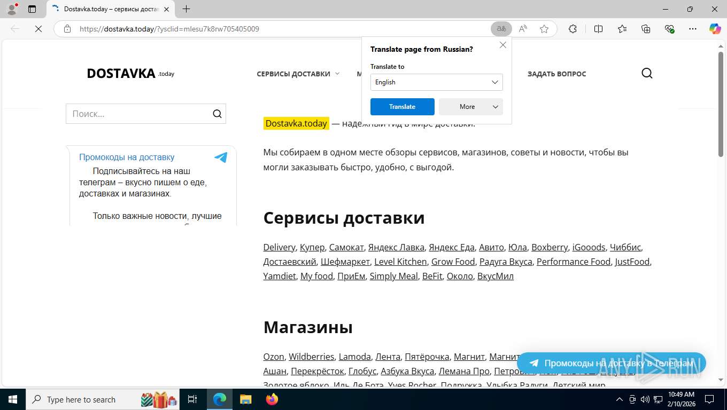727x410 pixels.
Task: Expand Сервисы доставки chevron
Action: (x=337, y=74)
